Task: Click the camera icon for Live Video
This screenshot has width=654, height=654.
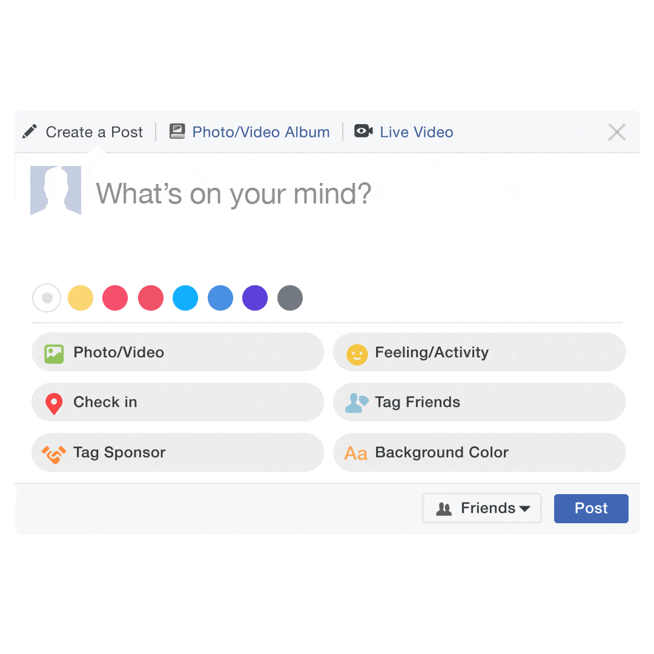Action: point(363,131)
